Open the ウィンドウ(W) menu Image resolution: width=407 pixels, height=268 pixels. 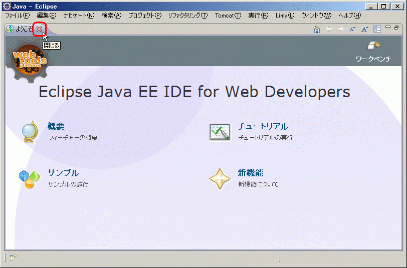(316, 16)
